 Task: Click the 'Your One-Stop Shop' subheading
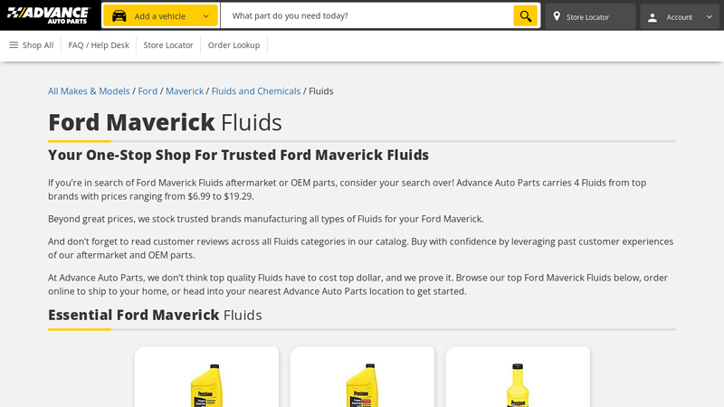(238, 155)
